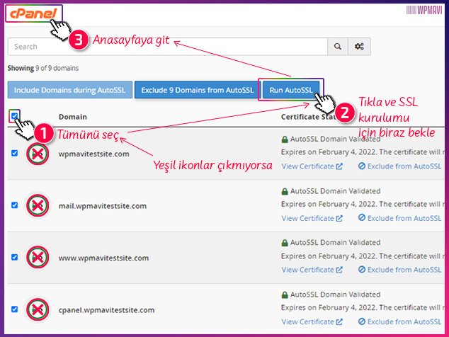This screenshot has width=449, height=337.
Task: Click Exclude 9 Domains from AutoSSL
Action: click(x=198, y=90)
